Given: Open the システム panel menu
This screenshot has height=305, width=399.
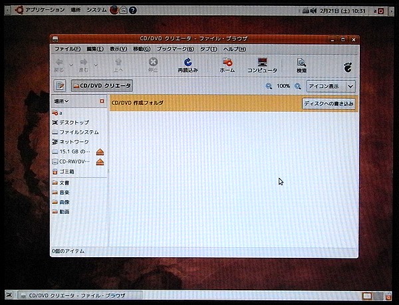Looking at the screenshot, I should point(96,10).
